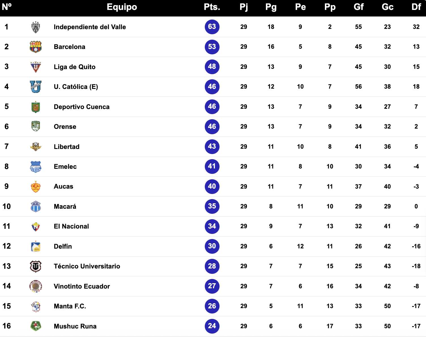Viewport: 426px width, 337px height.
Task: Click the Barcelona club crest icon
Action: coord(36,47)
